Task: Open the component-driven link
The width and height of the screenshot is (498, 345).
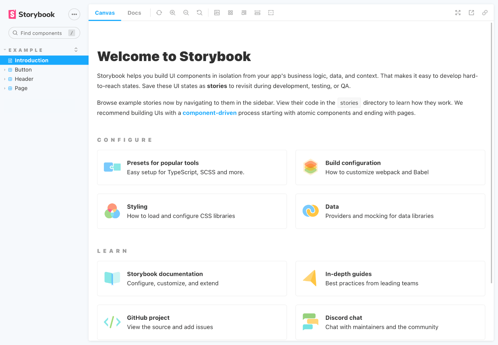Action: tap(210, 113)
